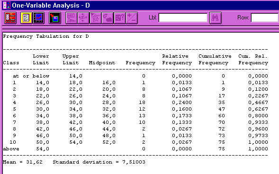Viewport: 279px width, 174px height.
Task: Click 'Standard deviation = 7,51003' text
Action: [99, 162]
